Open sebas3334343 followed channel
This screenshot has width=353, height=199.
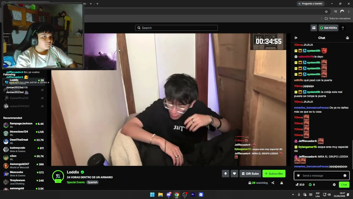(23, 106)
